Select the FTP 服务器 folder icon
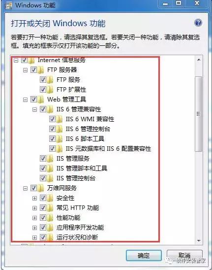212x270 pixels. point(41,70)
